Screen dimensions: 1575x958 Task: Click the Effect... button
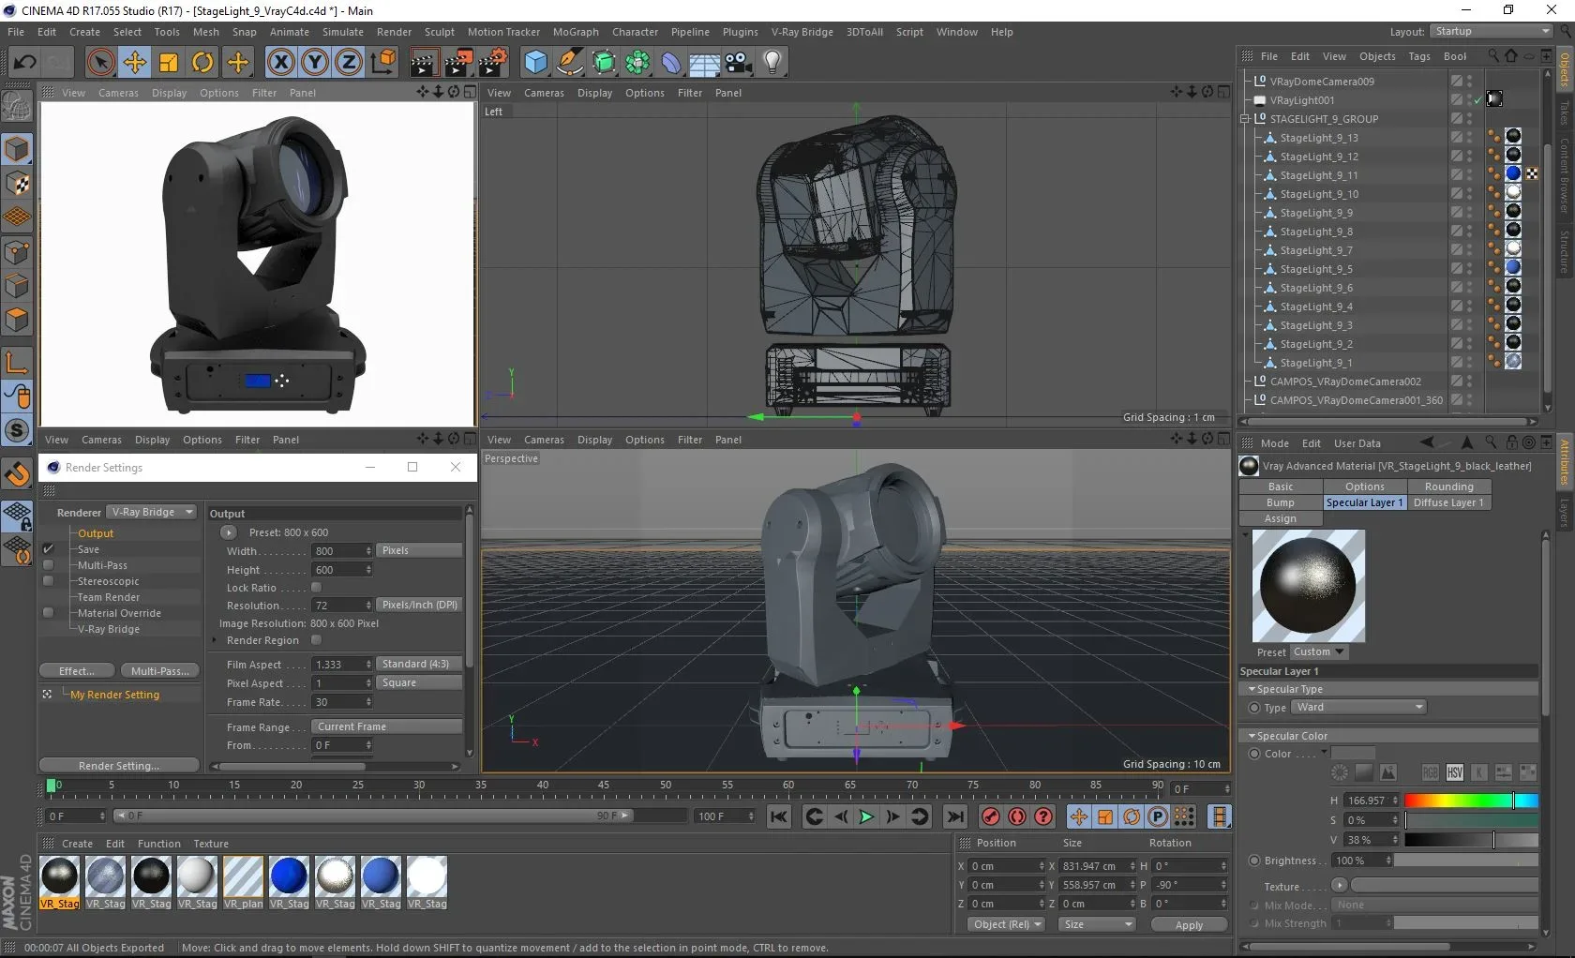click(77, 671)
